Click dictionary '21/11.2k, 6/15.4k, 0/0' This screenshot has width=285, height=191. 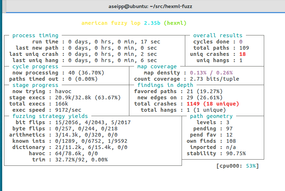[x=91, y=147]
